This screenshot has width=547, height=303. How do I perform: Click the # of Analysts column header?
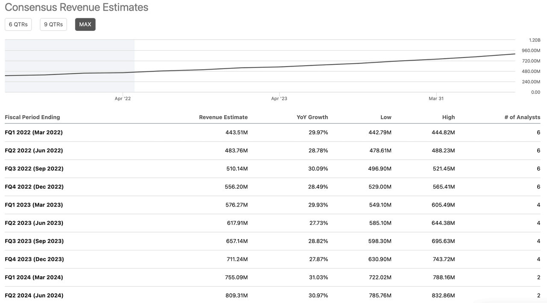(522, 117)
